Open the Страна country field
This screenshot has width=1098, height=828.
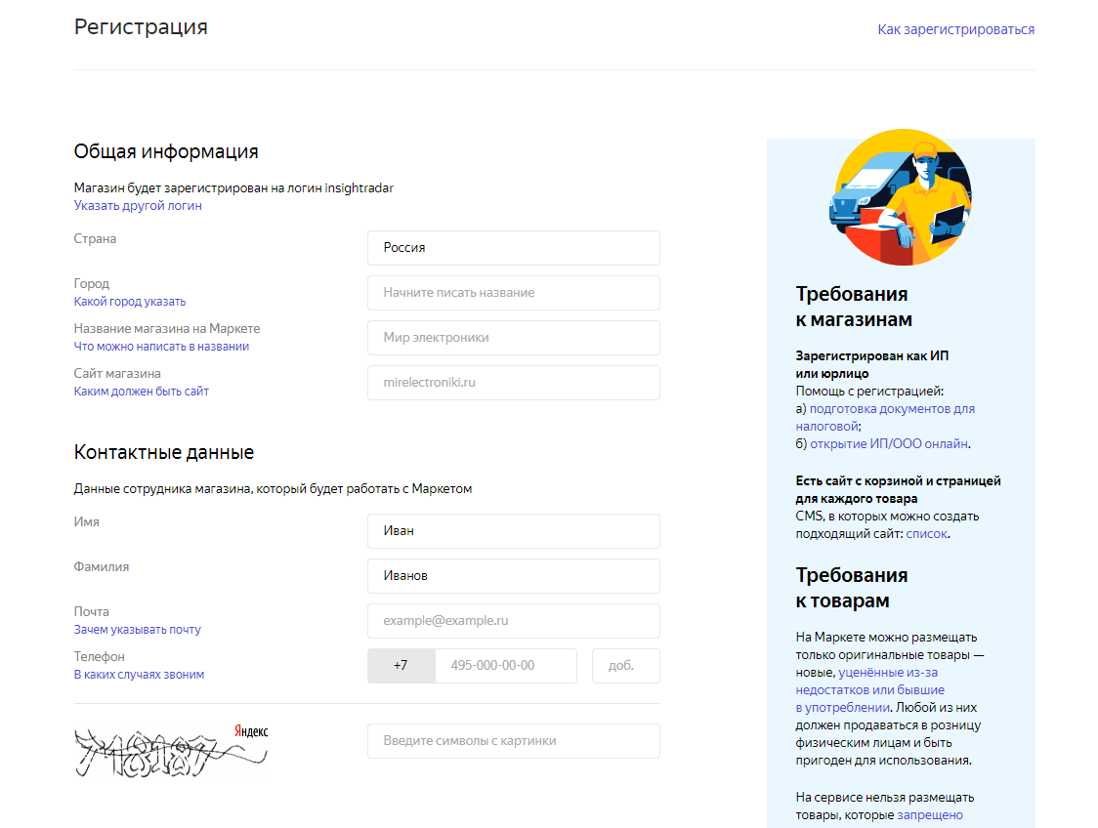point(513,248)
